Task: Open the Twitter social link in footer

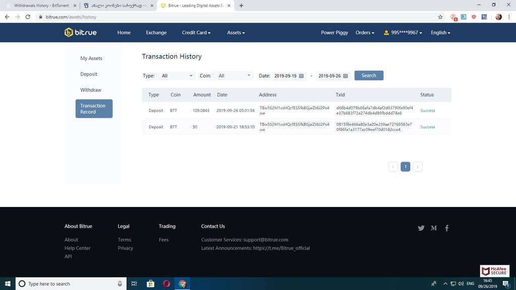Action: (x=421, y=228)
